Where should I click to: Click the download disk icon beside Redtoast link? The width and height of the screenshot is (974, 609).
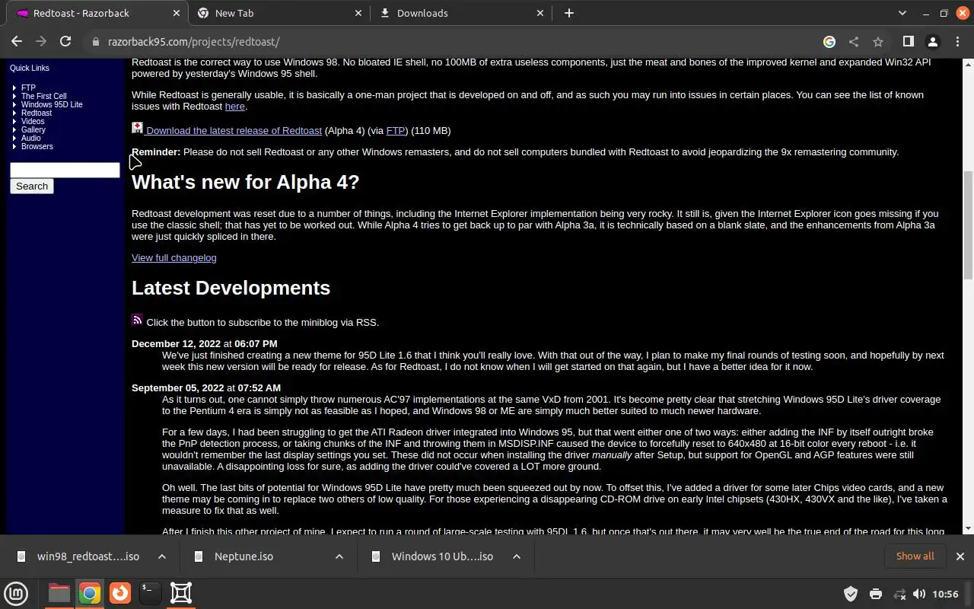point(137,128)
